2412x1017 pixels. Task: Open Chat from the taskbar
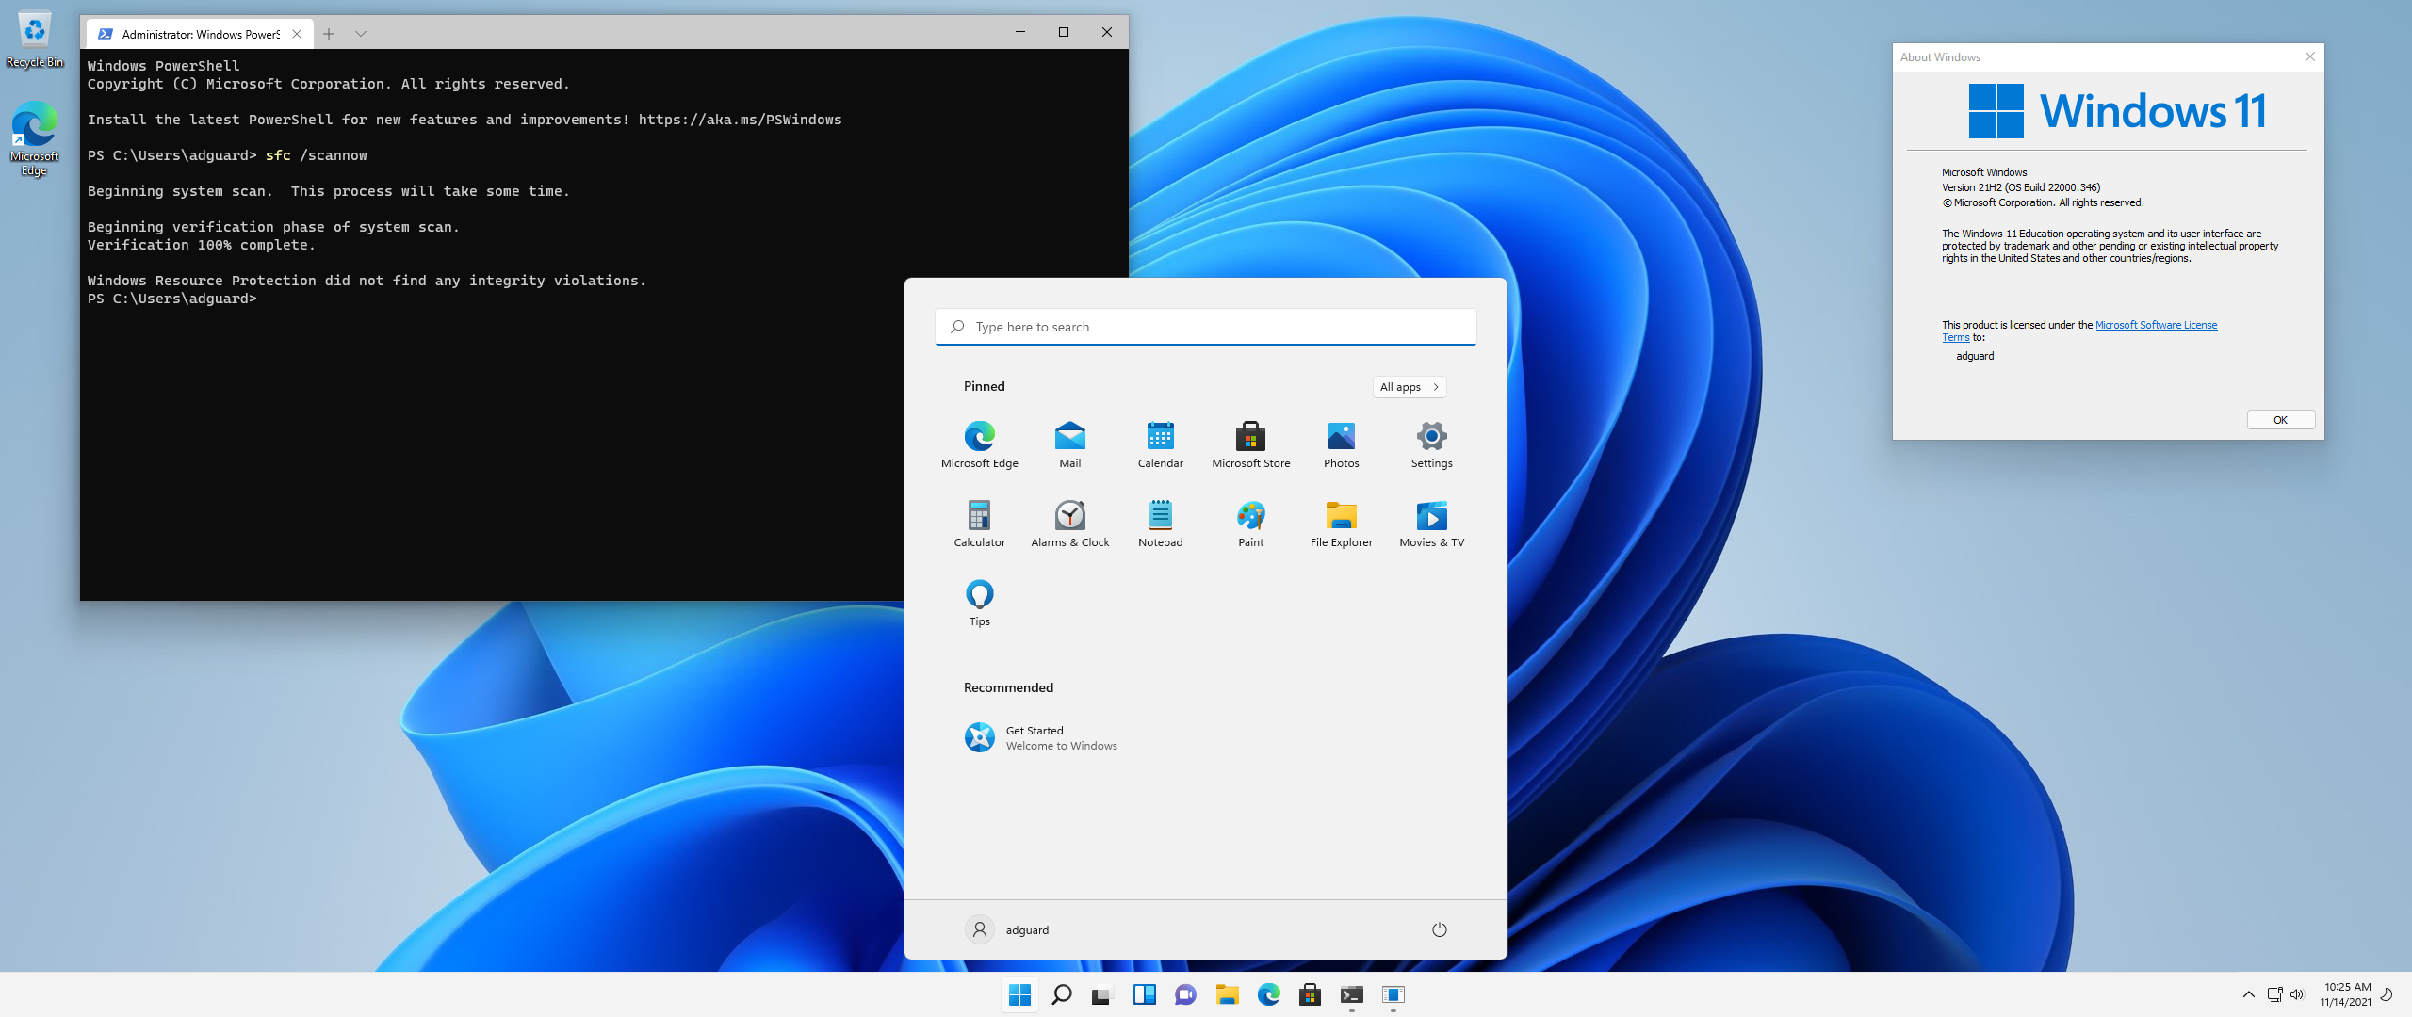click(x=1185, y=994)
